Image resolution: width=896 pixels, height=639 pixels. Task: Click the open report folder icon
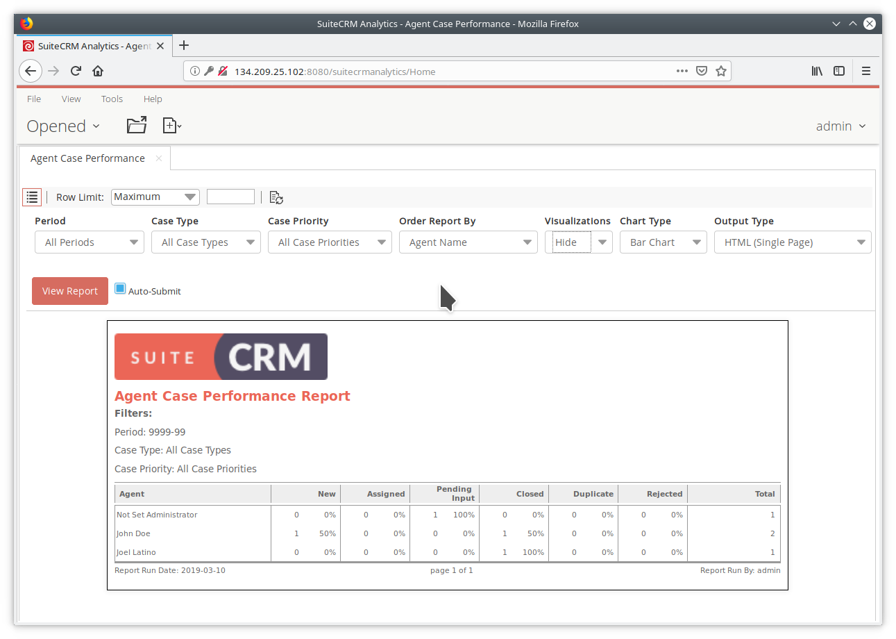coord(136,125)
